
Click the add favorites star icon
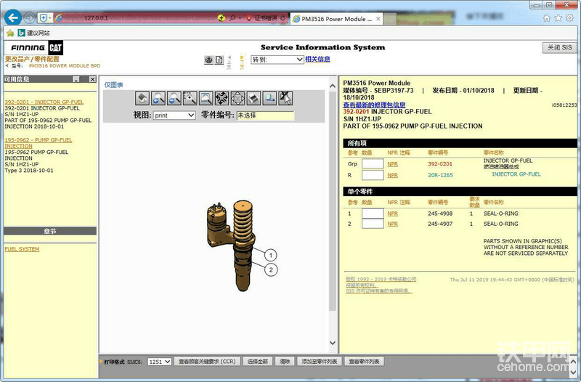click(10, 33)
